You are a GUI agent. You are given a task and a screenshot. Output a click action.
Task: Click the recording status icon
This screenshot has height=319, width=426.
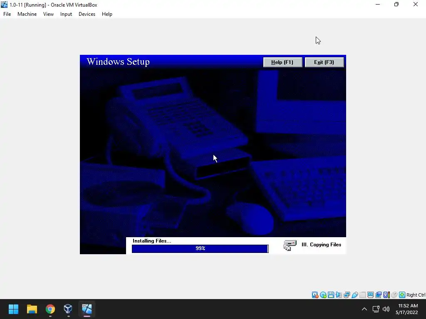tap(378, 295)
